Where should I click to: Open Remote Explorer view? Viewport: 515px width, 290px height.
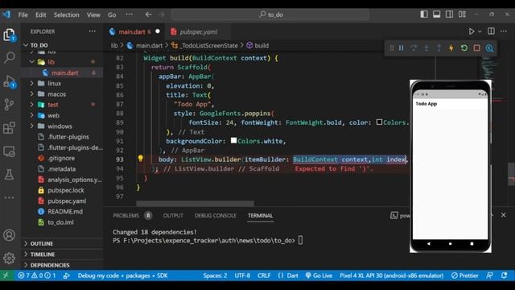click(x=9, y=151)
